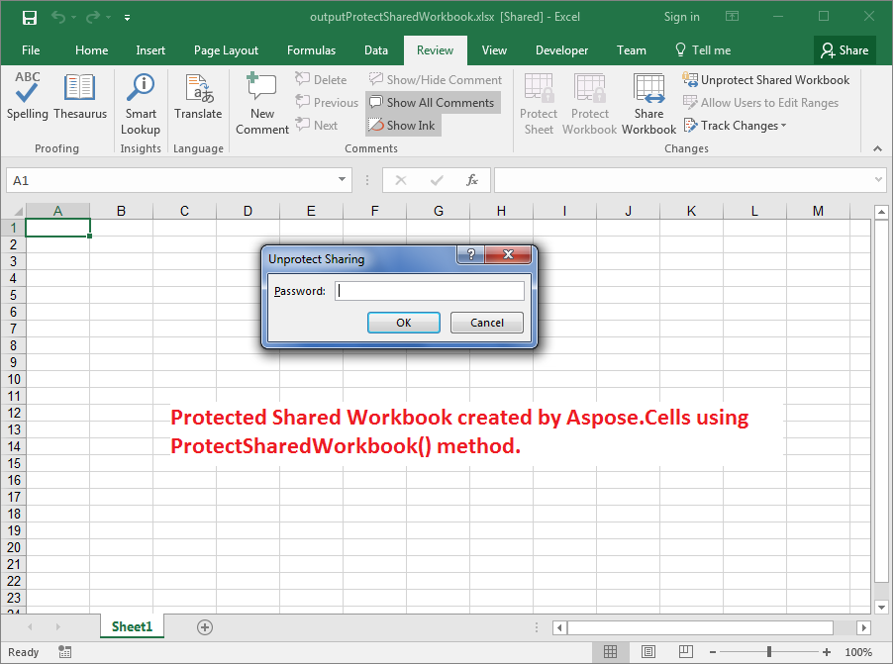Click Unprotect Shared Workbook in ribbon
The width and height of the screenshot is (896, 664).
click(x=766, y=80)
